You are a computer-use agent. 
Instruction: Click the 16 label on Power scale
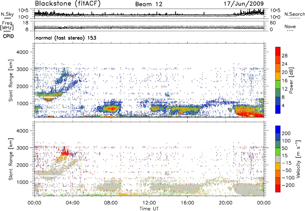(x=284, y=81)
